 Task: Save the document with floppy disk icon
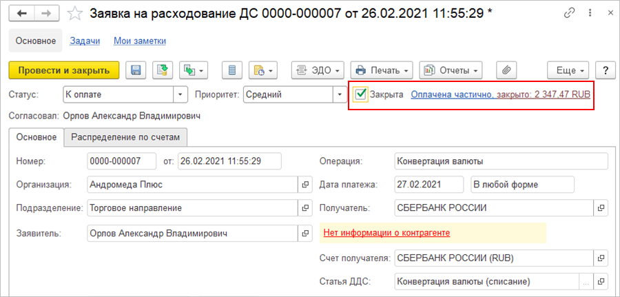pos(136,70)
